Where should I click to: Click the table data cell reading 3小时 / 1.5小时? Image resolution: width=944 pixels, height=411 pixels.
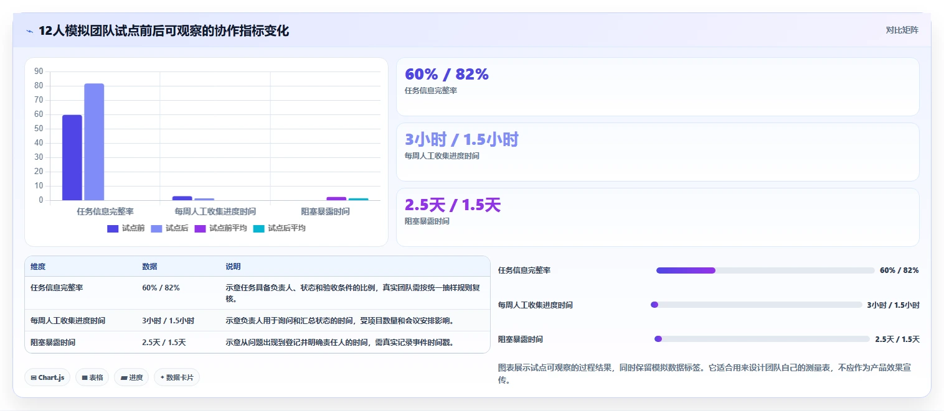(x=168, y=321)
